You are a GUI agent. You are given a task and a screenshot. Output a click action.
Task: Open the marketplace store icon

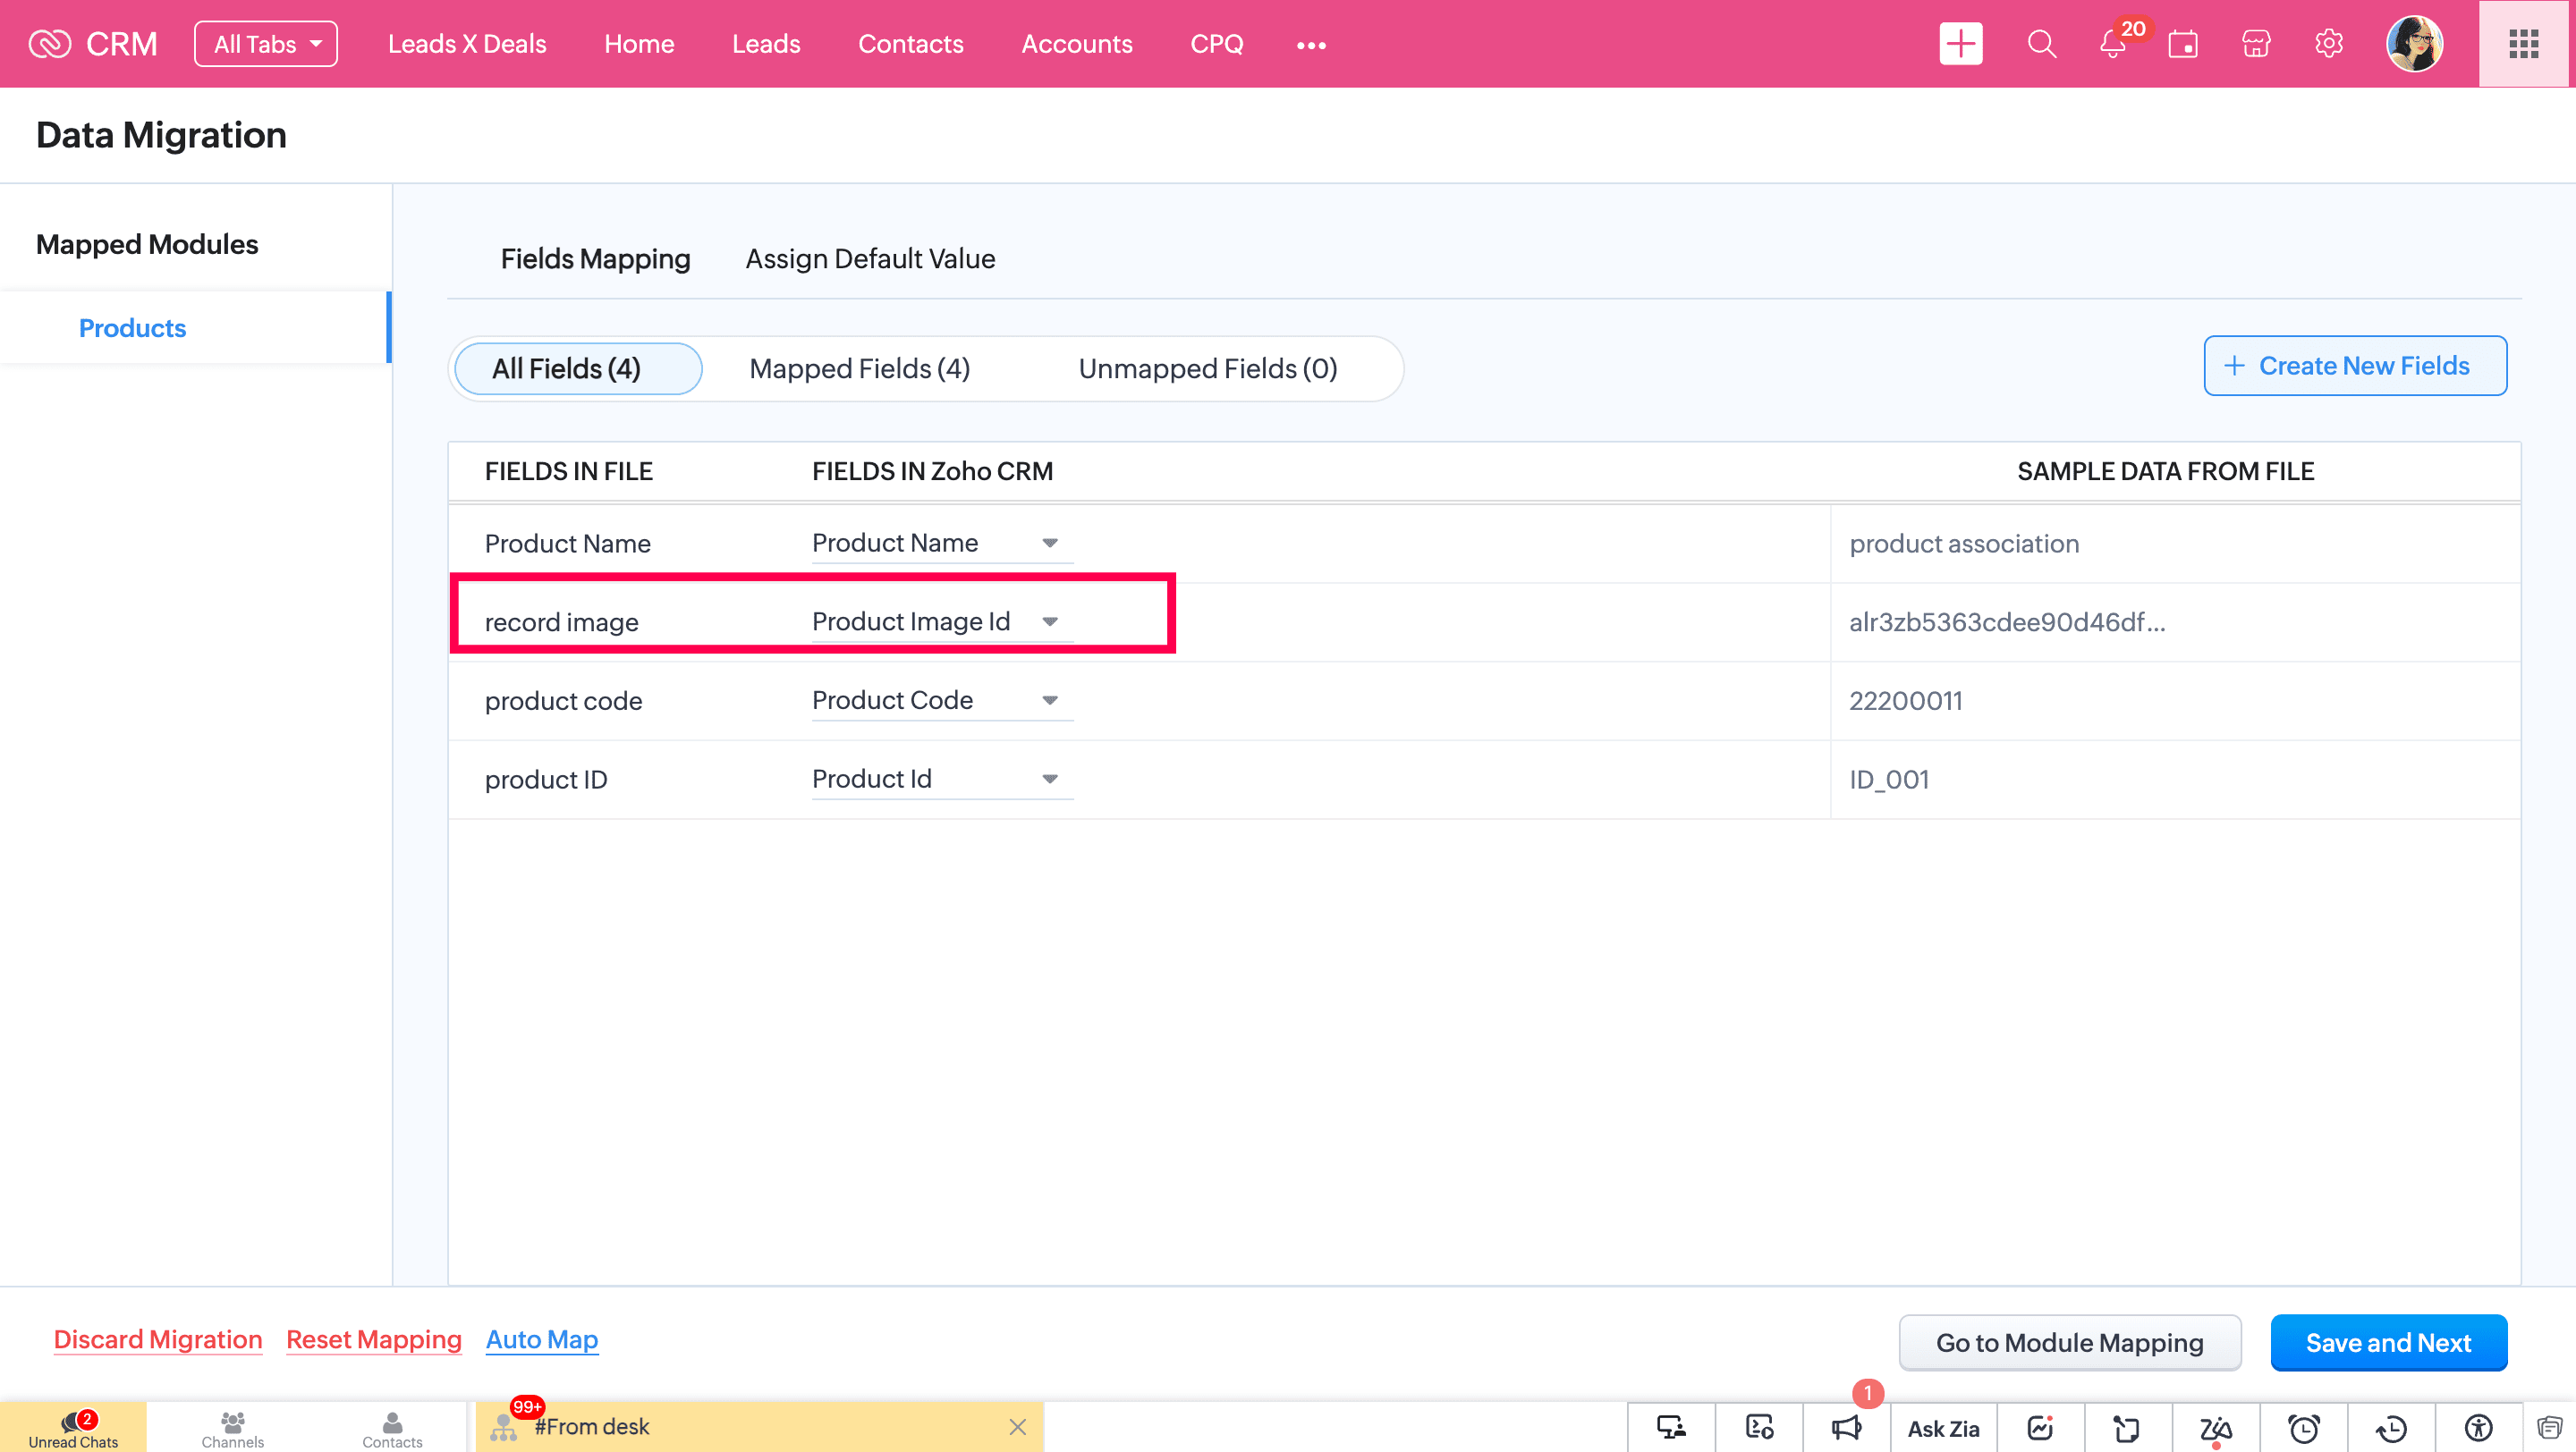click(2256, 44)
